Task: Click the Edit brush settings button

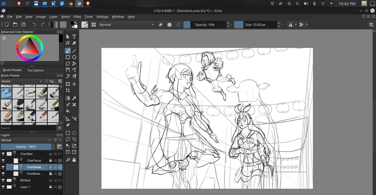Action: click(85, 25)
